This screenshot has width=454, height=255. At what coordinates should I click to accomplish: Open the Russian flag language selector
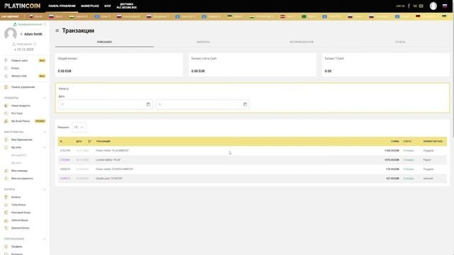[x=445, y=6]
